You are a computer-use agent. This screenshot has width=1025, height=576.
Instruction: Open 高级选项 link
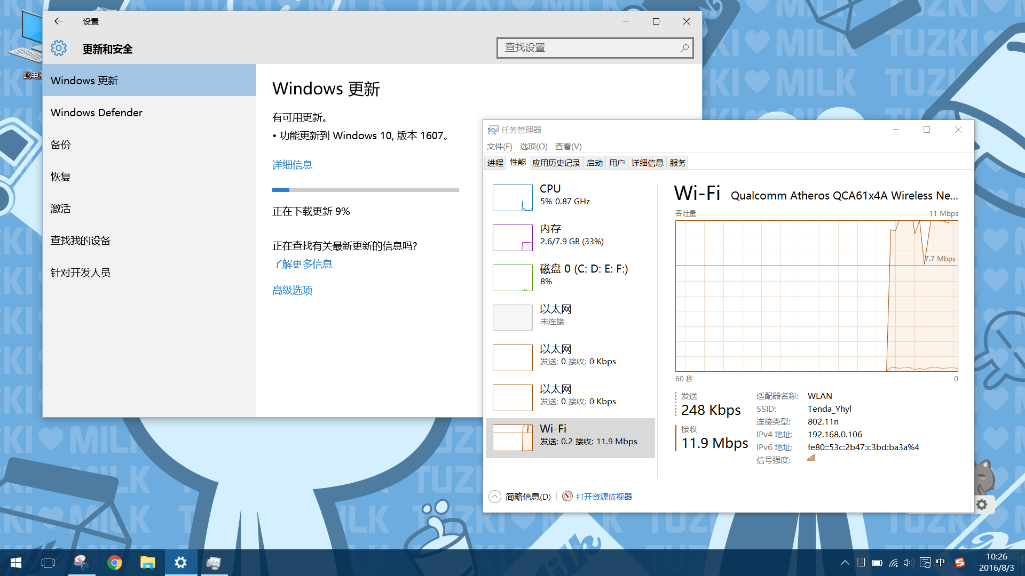pyautogui.click(x=292, y=290)
